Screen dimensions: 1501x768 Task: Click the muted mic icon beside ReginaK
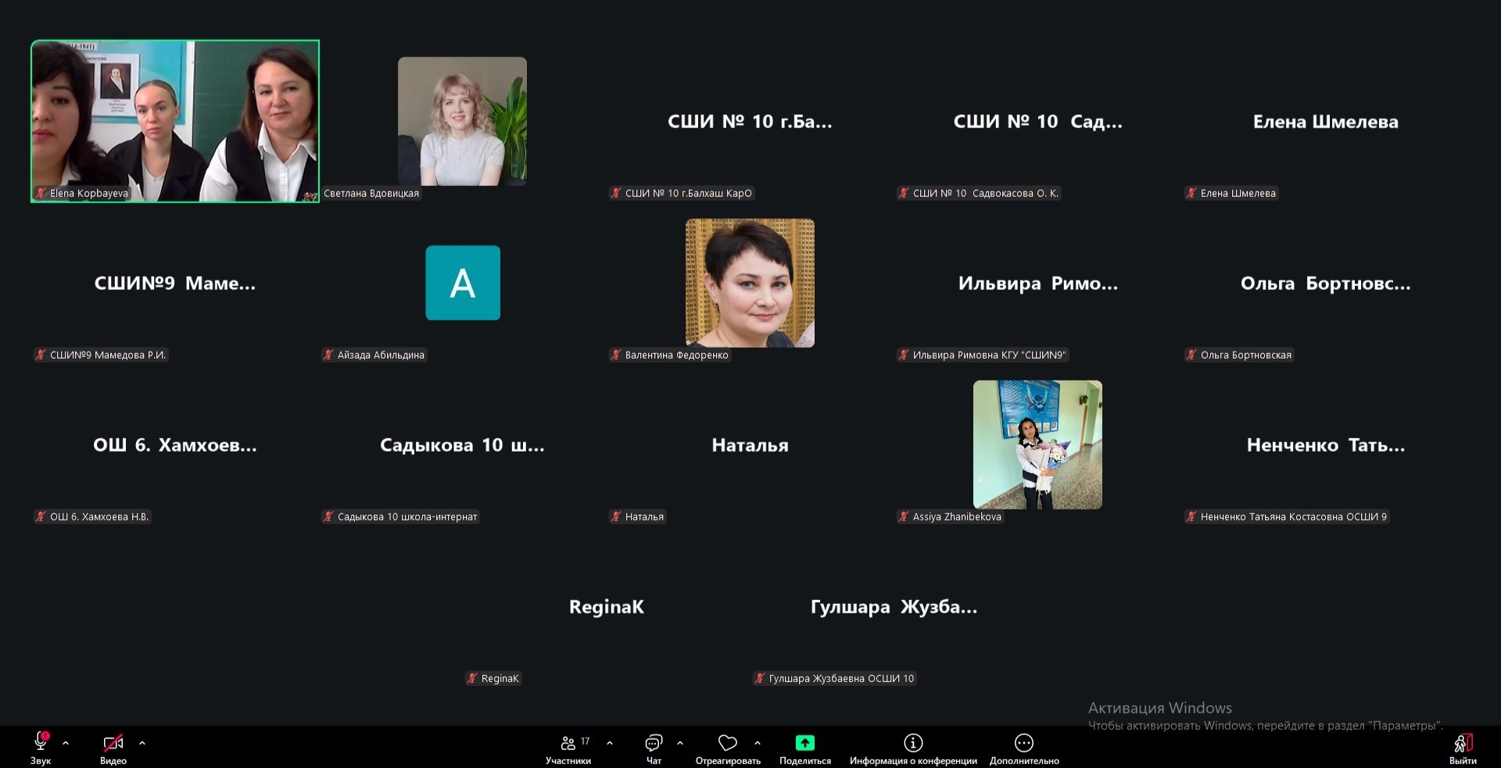471,678
